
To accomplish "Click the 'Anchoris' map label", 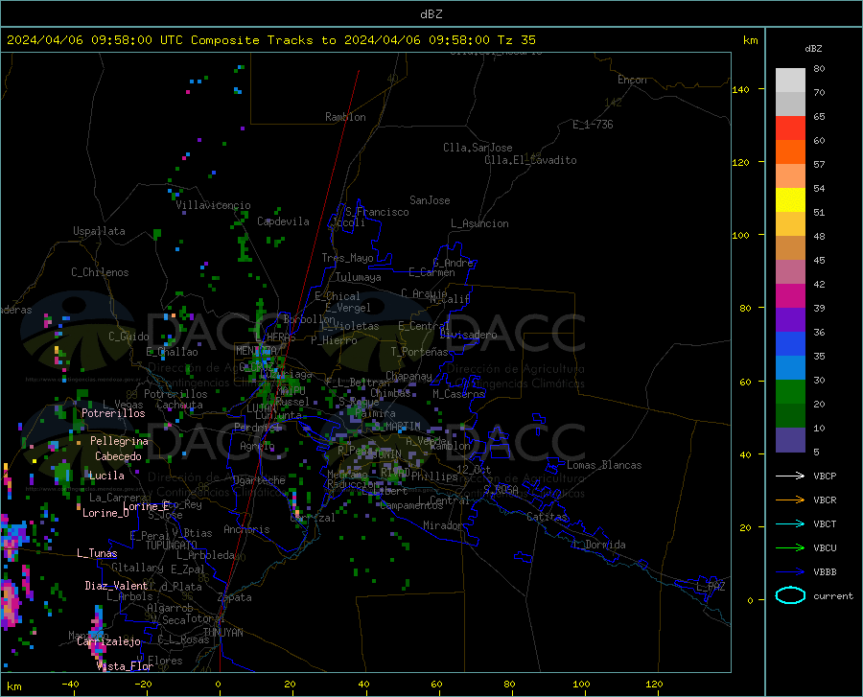I will click(246, 530).
